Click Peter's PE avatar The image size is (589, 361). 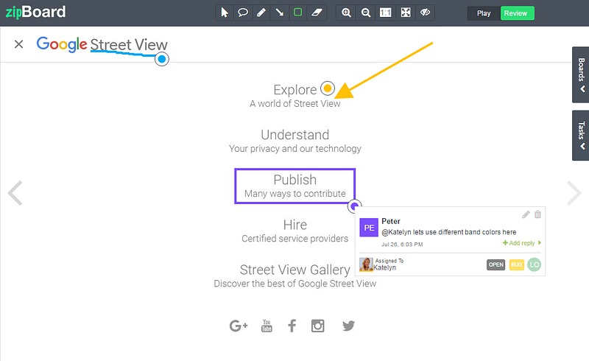[369, 228]
